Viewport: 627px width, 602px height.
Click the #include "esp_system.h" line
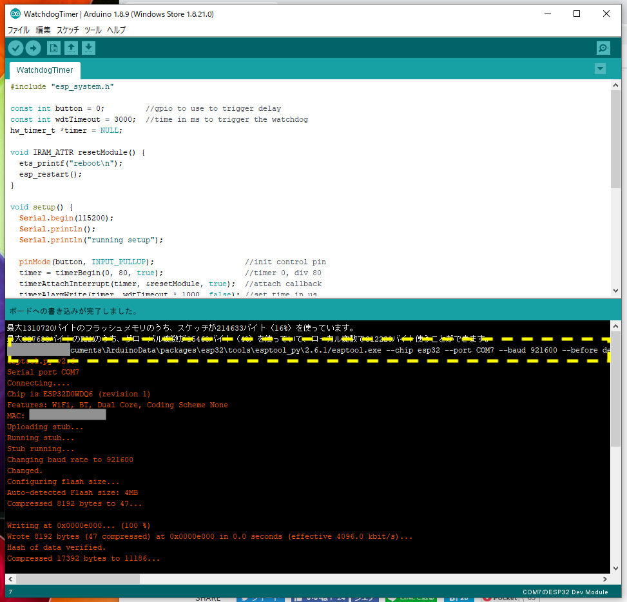[x=62, y=87]
